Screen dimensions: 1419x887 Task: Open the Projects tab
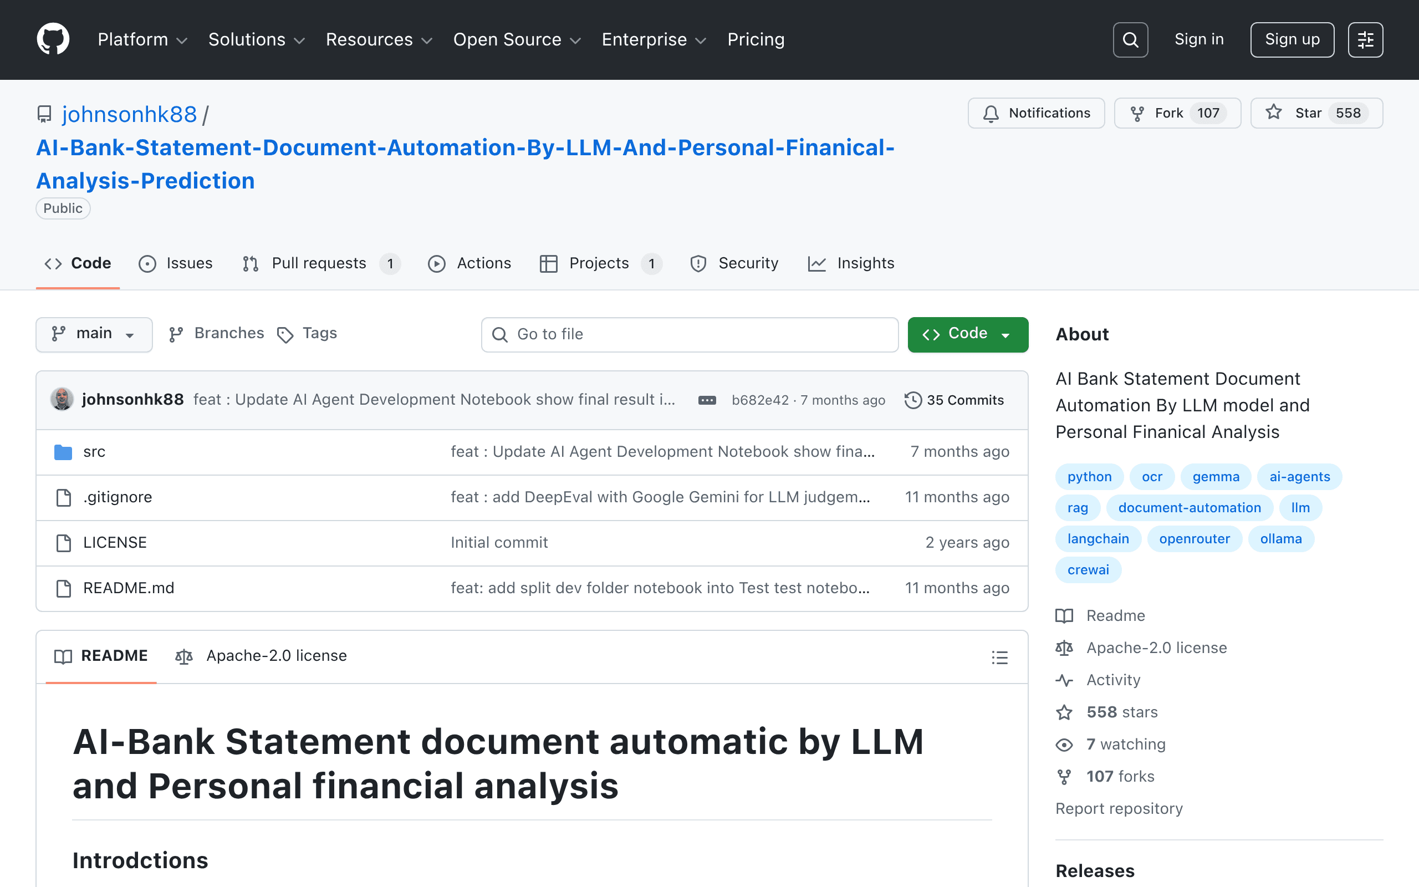pyautogui.click(x=601, y=263)
